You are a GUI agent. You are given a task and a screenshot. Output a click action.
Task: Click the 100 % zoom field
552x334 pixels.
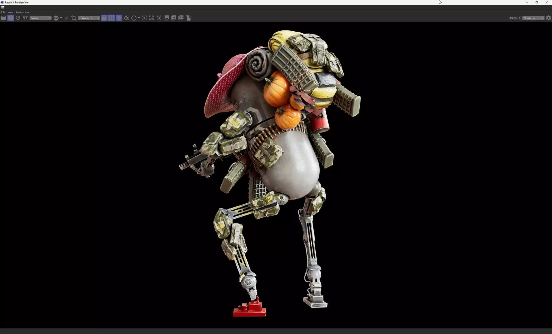point(513,18)
